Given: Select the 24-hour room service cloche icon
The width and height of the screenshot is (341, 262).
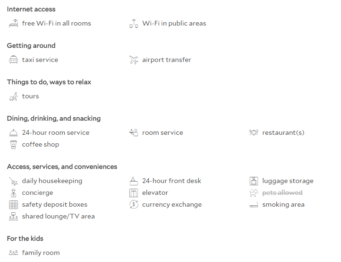Looking at the screenshot, I should coord(14,132).
